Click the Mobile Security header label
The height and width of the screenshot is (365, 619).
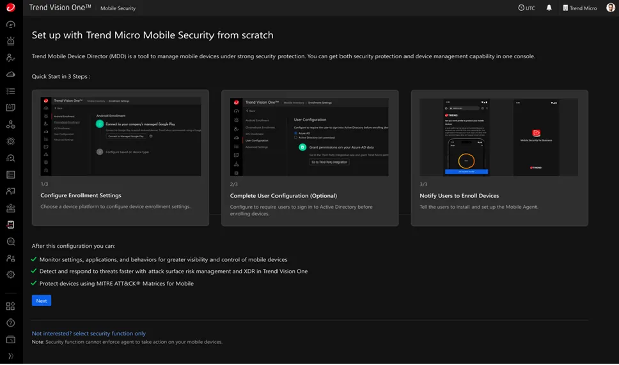click(118, 8)
